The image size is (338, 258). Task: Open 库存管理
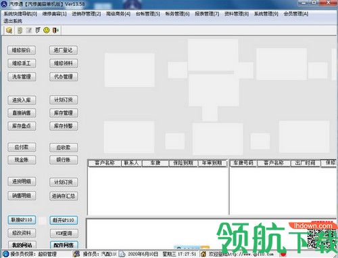click(64, 113)
